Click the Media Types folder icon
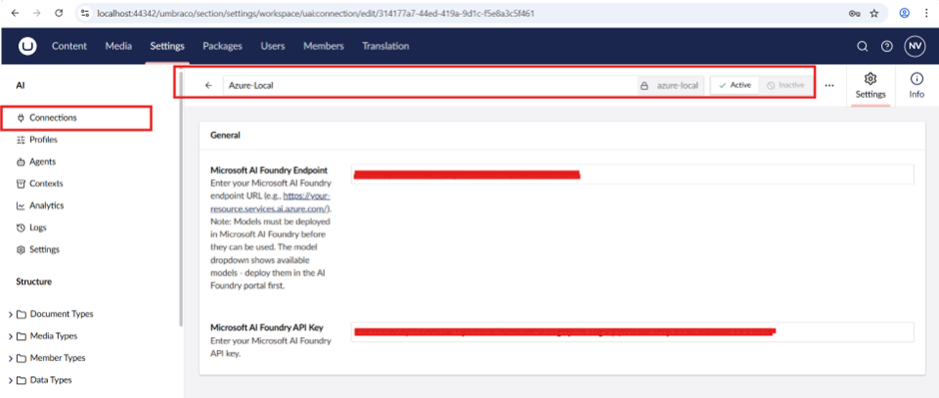Screen dimensions: 939x398 point(22,336)
